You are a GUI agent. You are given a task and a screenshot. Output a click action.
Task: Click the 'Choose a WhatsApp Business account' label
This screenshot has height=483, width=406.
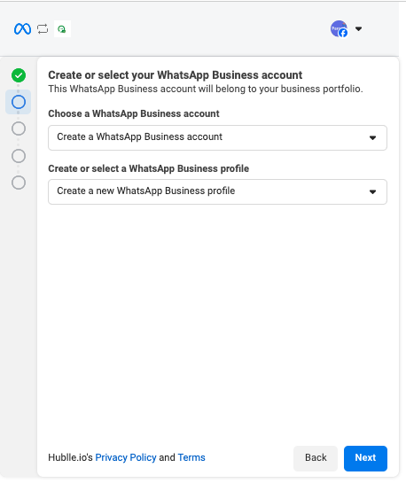point(134,113)
